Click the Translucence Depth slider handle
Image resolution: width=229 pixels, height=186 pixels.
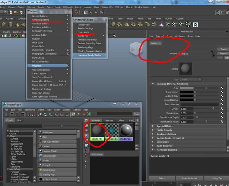pyautogui.click(x=197, y=117)
